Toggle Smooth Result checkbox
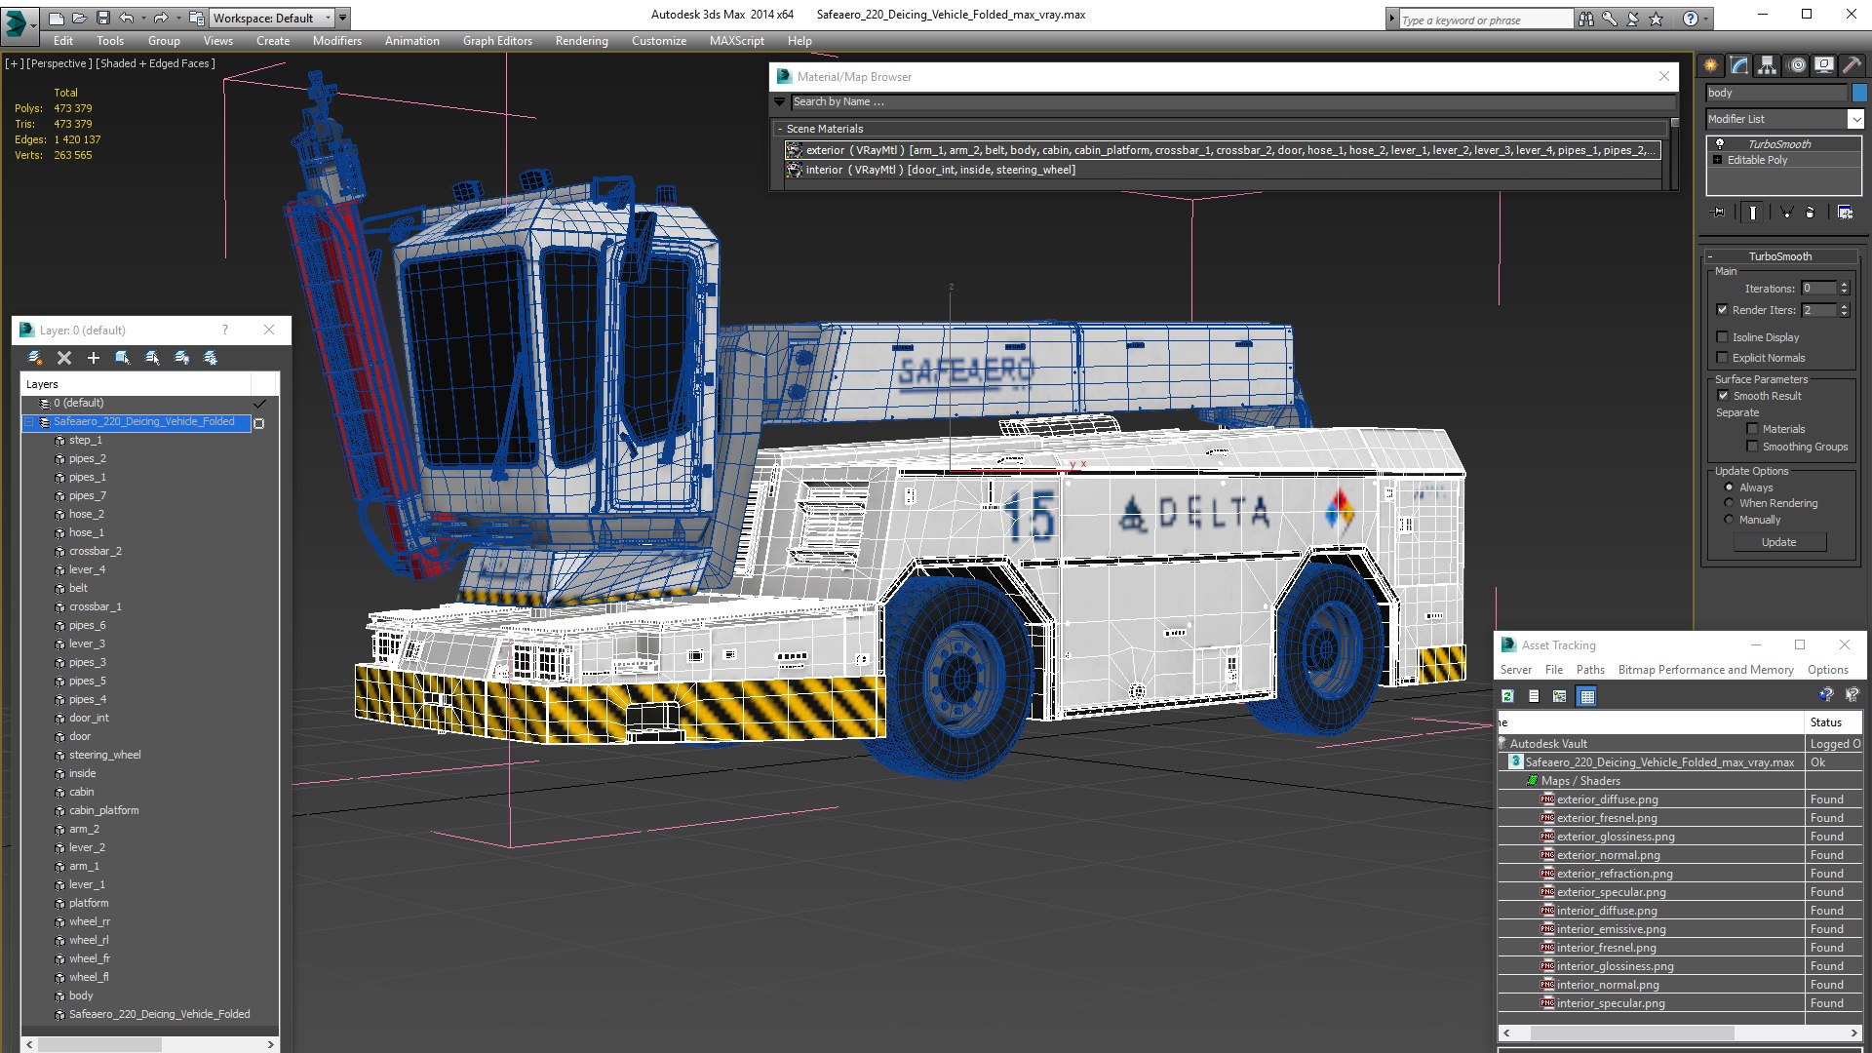The height and width of the screenshot is (1053, 1872). coord(1723,396)
